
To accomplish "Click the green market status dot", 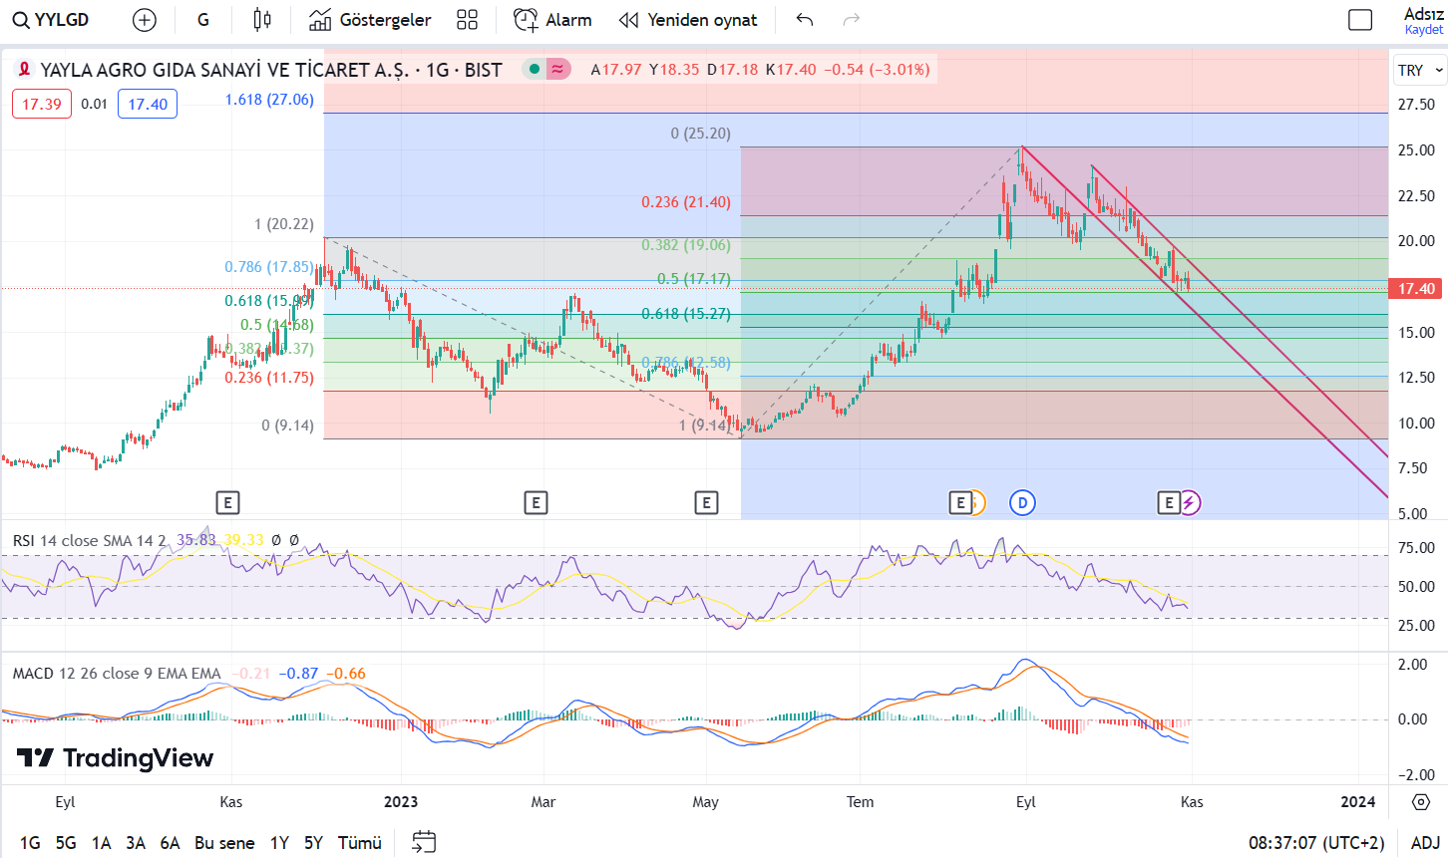I will [x=535, y=69].
